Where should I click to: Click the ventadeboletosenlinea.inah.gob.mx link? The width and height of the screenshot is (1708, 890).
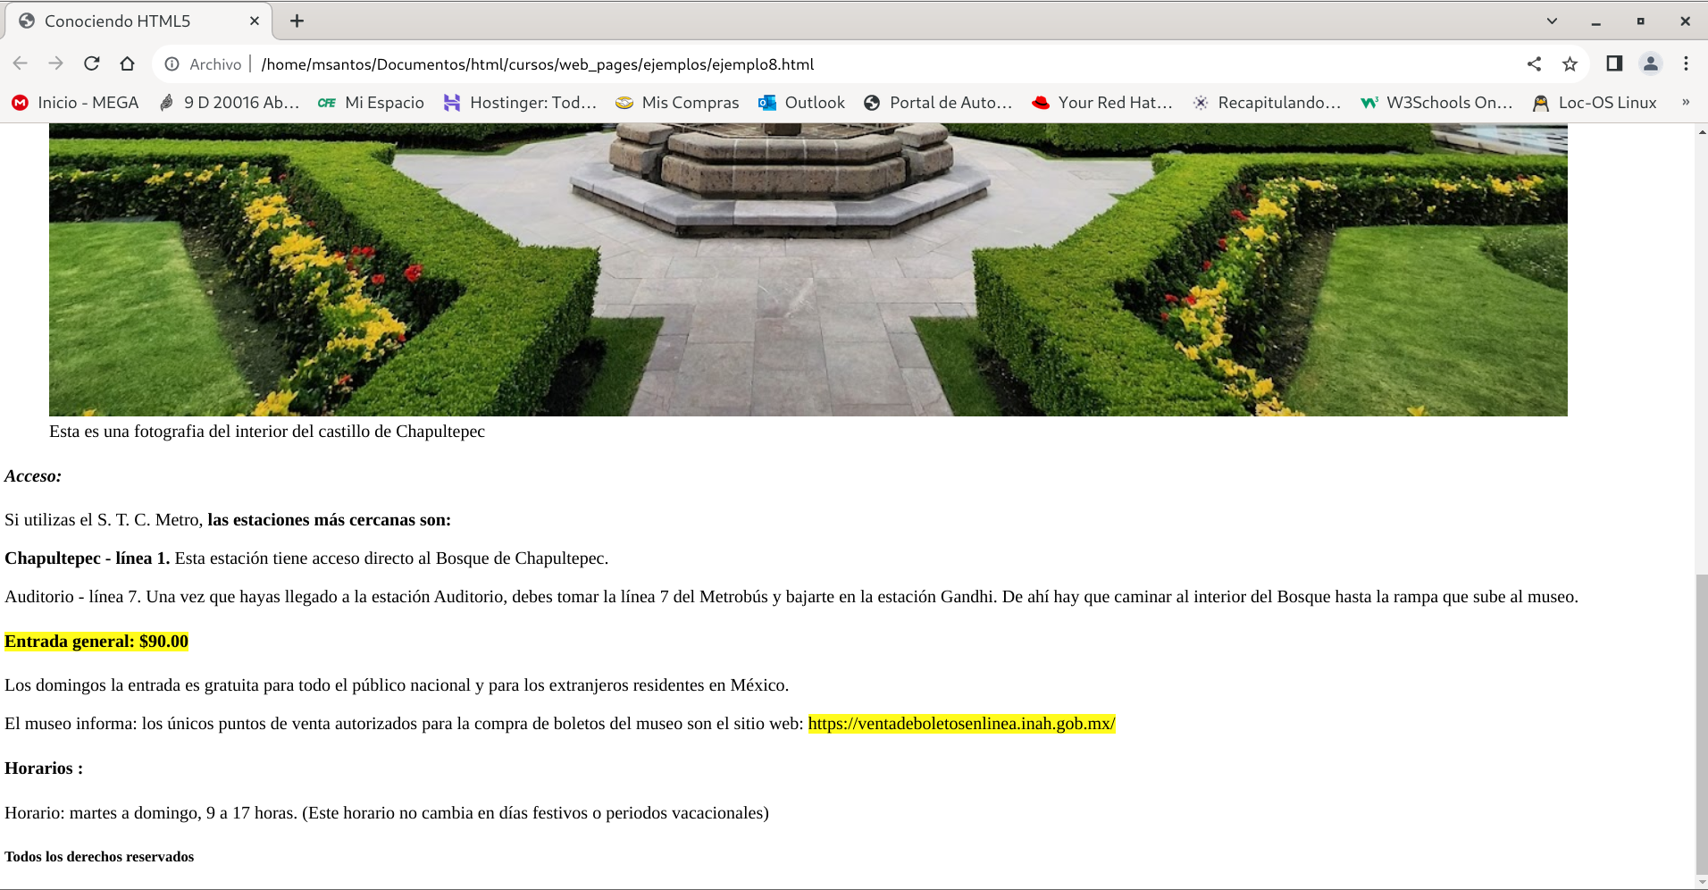point(961,724)
